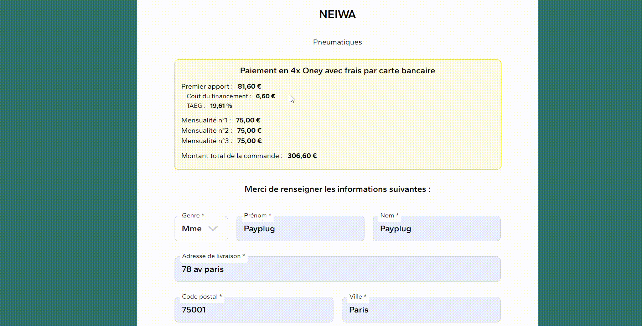Click the Paiement en 4x Oney heading

(x=337, y=71)
